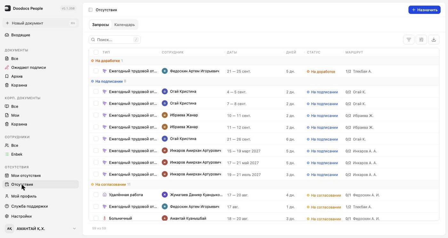
Task: Open Архив in Документы section
Action: tap(40, 76)
